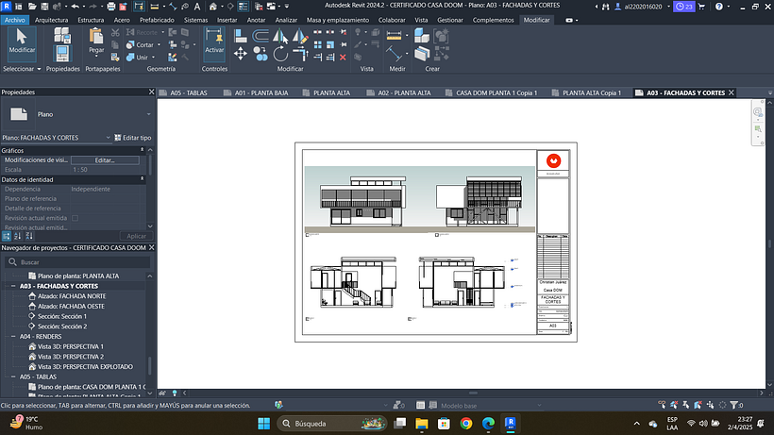This screenshot has height=435, width=774.
Task: Click the Open folder icon in quick access toolbar
Action: (x=32, y=7)
